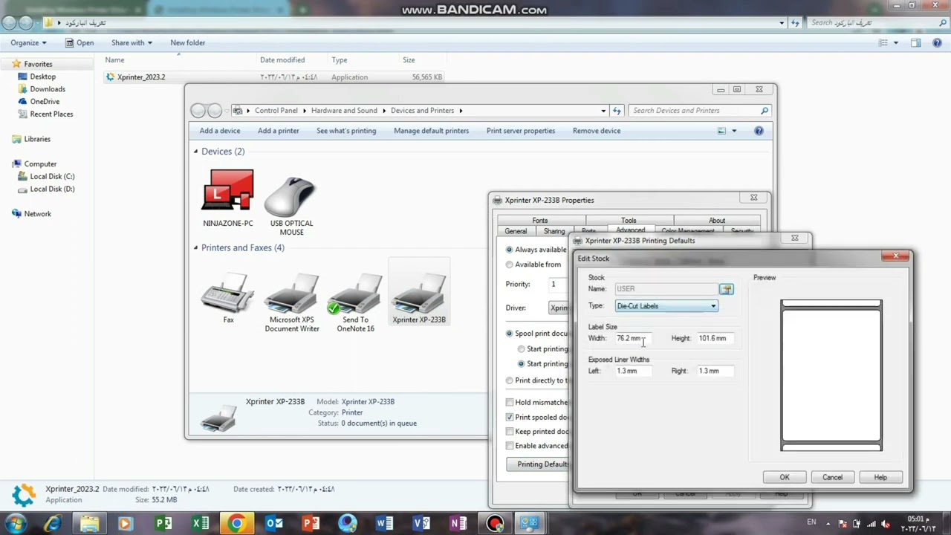Select second Start printing radio option
This screenshot has height=535, width=951.
tap(522, 364)
